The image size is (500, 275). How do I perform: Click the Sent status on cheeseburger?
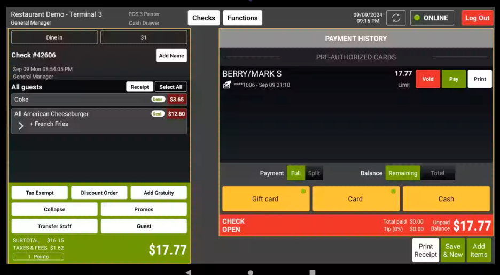pos(157,114)
